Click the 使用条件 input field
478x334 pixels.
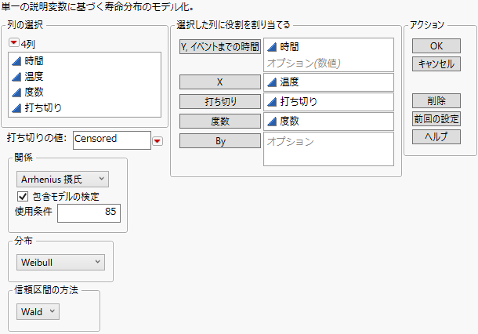(x=88, y=213)
